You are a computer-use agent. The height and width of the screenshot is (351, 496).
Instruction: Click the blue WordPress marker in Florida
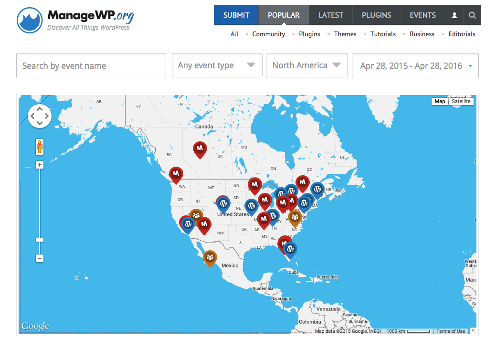coord(289,249)
